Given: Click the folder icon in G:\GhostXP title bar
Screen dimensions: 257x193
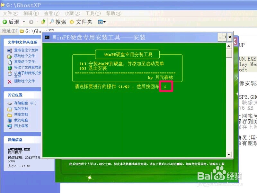Looking at the screenshot, I should (x=3, y=5).
